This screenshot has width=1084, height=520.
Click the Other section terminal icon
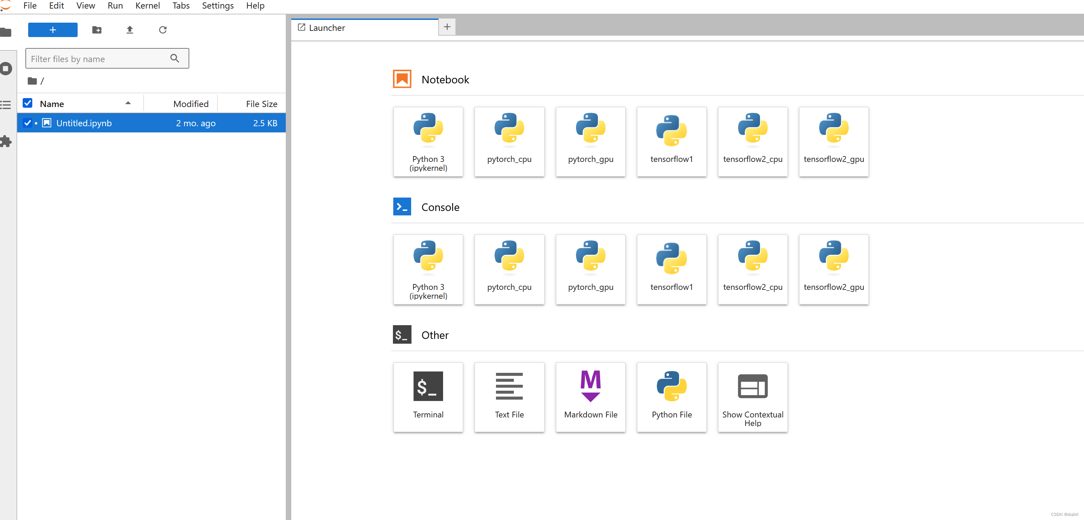402,335
